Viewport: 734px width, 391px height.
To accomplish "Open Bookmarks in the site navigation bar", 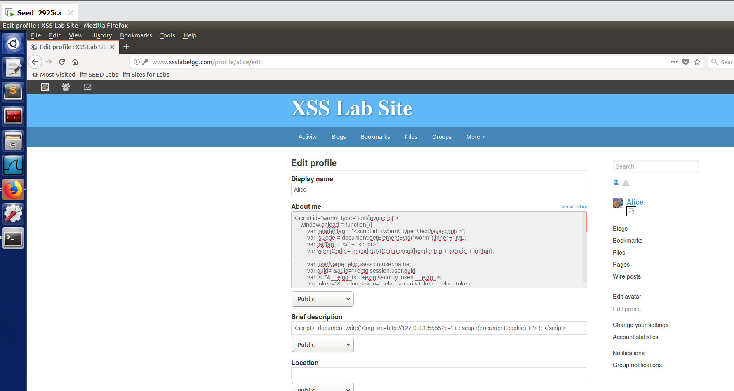I will [x=375, y=137].
